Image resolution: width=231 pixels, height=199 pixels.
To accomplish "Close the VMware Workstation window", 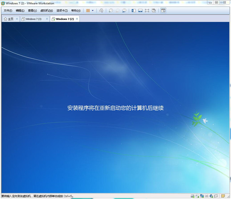I will coord(225,3).
